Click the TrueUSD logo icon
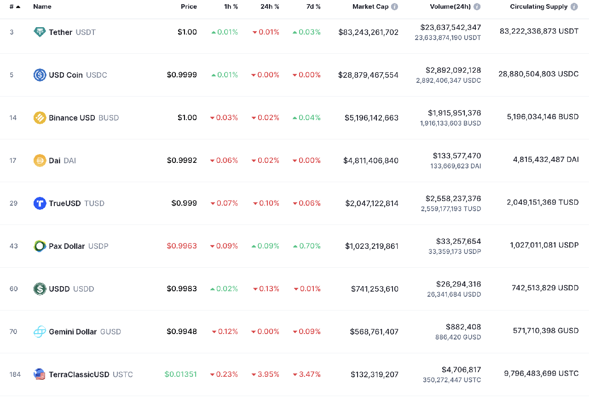 coord(40,203)
